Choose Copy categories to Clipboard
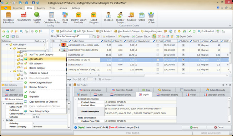 click(x=45, y=102)
